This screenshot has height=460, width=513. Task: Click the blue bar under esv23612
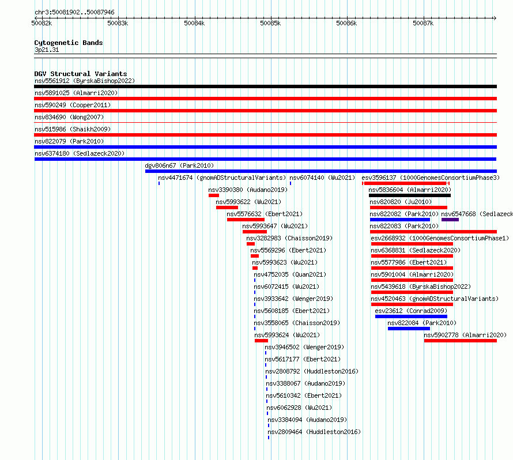pyautogui.click(x=411, y=316)
